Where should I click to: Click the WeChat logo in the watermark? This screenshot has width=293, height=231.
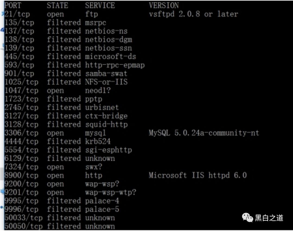click(x=248, y=217)
